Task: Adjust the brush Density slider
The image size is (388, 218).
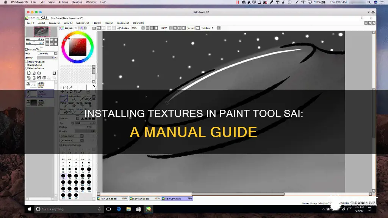Action: [85, 131]
